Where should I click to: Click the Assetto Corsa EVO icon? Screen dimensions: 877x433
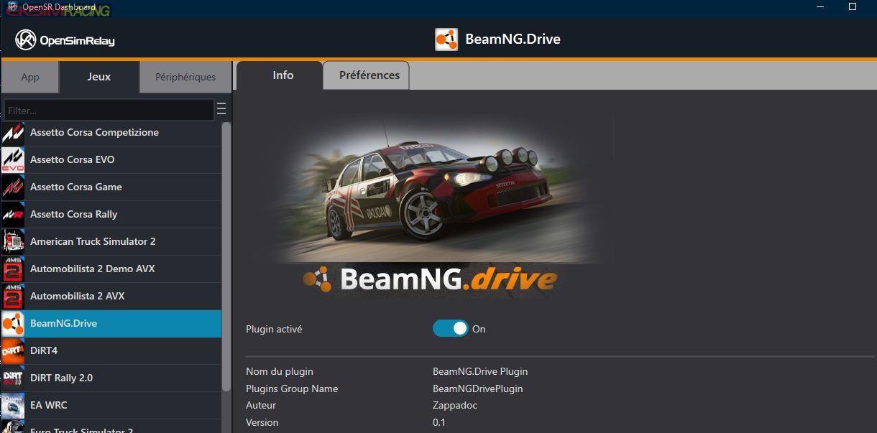click(13, 160)
